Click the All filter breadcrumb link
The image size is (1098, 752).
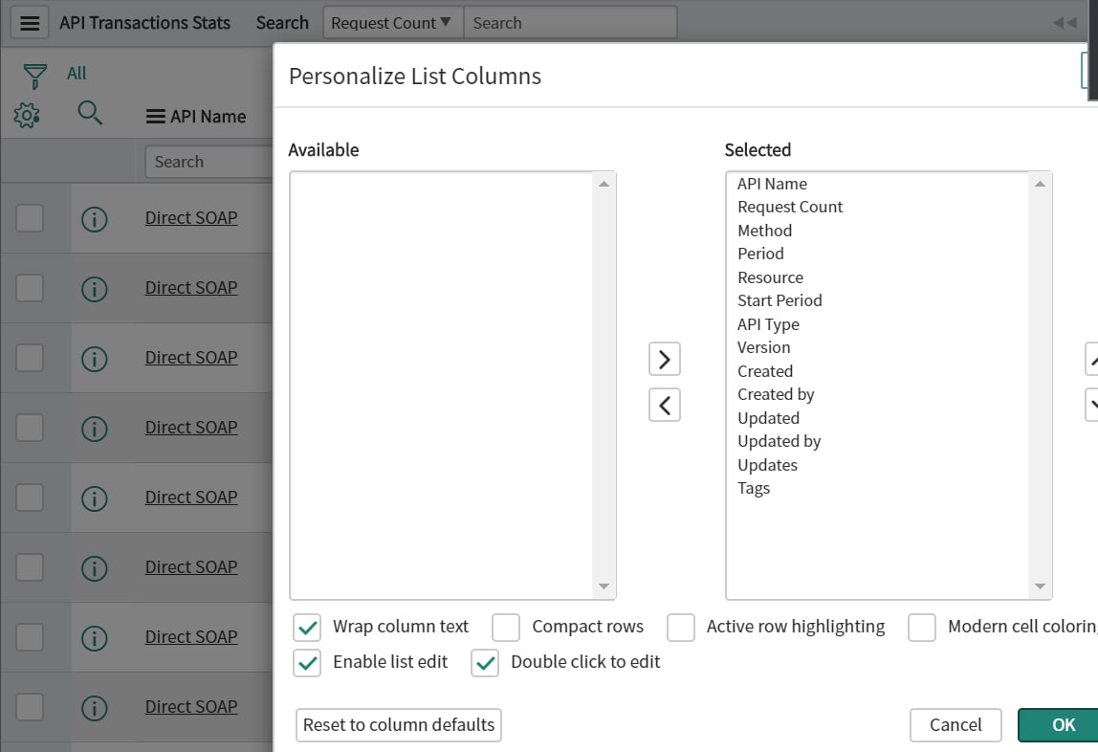tap(77, 74)
